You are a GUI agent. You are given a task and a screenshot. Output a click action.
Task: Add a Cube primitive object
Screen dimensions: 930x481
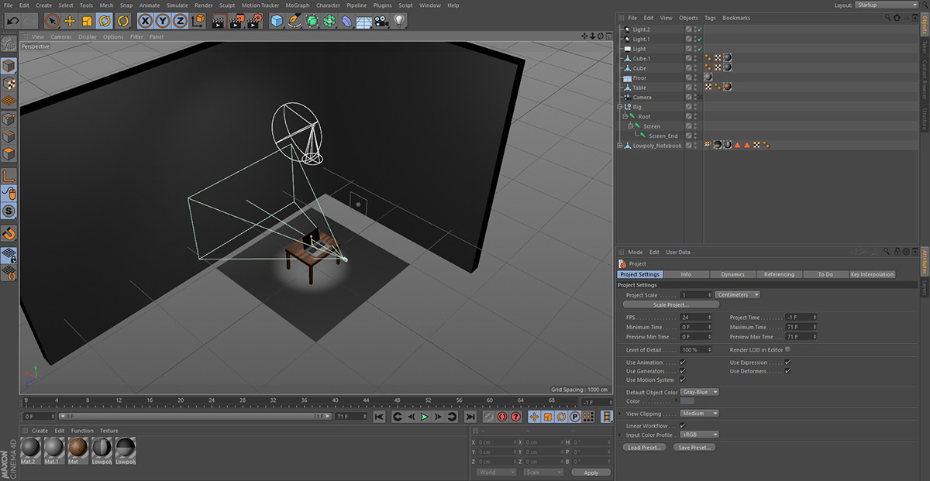click(277, 21)
